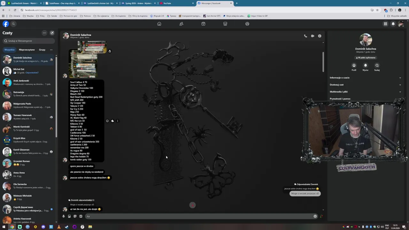Expand Informacje o czacie section
This screenshot has height=230, width=409.
tap(365, 78)
